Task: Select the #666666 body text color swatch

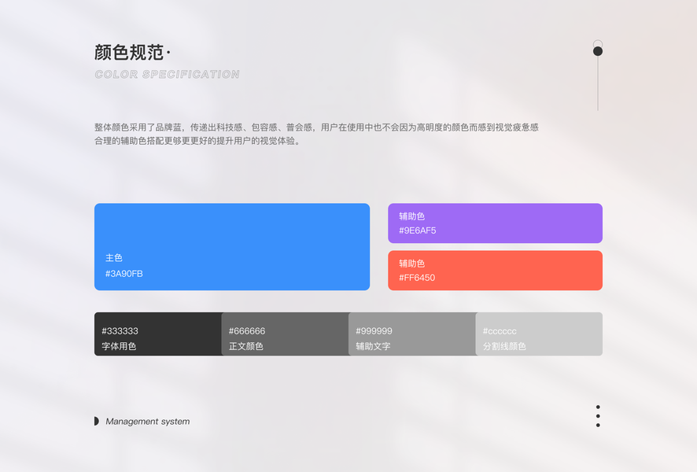Action: [x=285, y=334]
